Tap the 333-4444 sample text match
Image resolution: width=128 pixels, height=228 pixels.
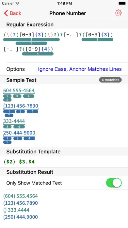click(14, 121)
